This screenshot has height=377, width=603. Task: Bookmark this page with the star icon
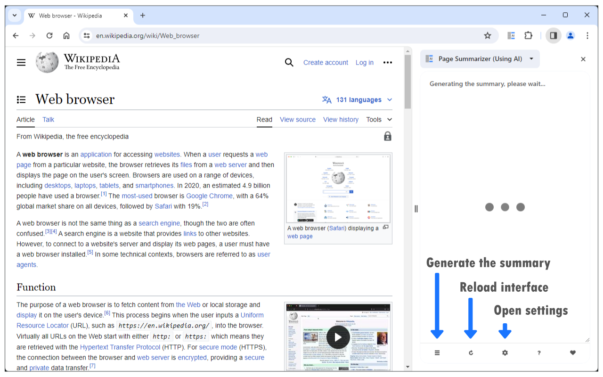pyautogui.click(x=488, y=35)
